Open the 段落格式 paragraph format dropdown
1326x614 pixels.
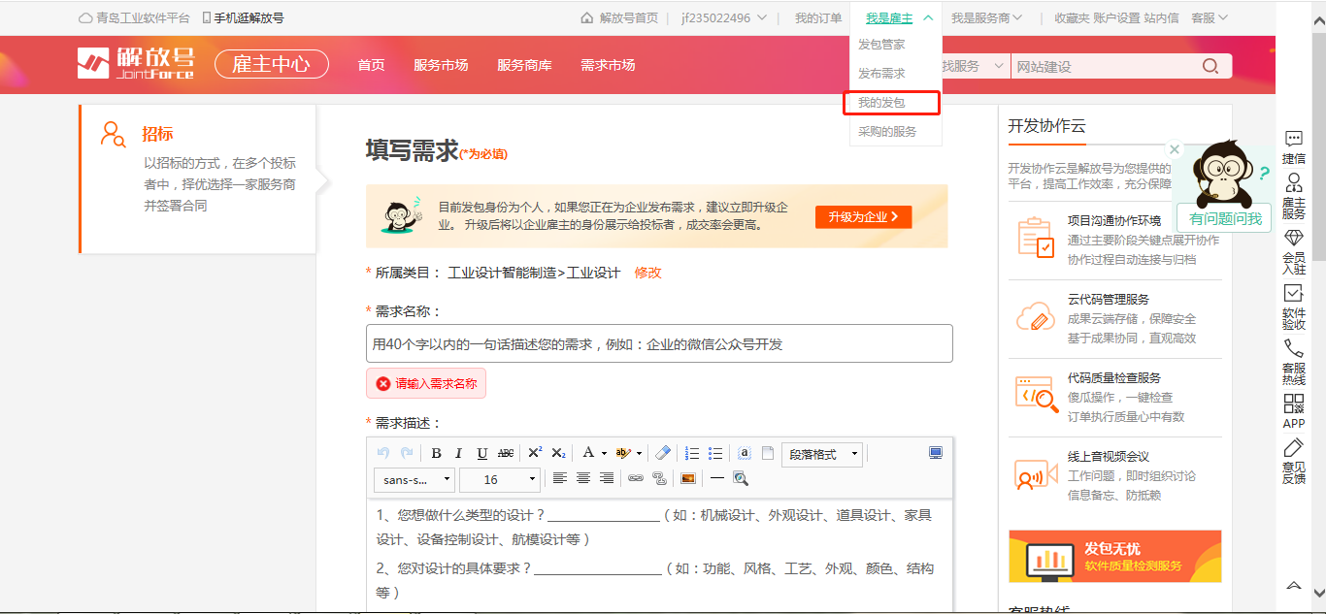tap(821, 454)
